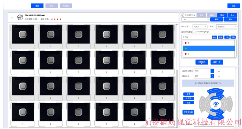This screenshot has width=242, height=129.
Task: Click the sub-scheme list vertical scrollbar
Action: pyautogui.click(x=235, y=49)
